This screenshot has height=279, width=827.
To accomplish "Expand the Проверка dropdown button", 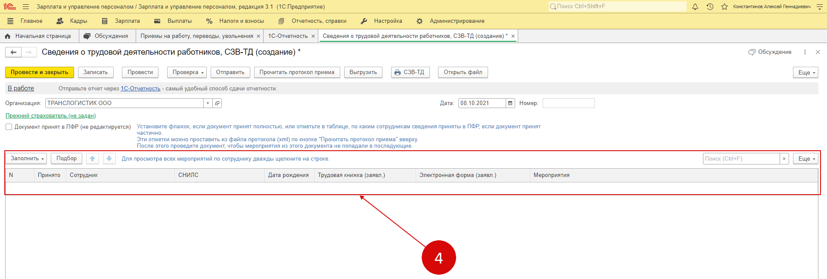I will (x=187, y=72).
